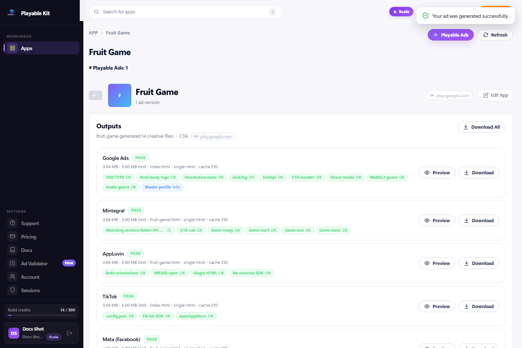Click the search magnifier icon
Screen dimensions: 522x348
click(96, 12)
